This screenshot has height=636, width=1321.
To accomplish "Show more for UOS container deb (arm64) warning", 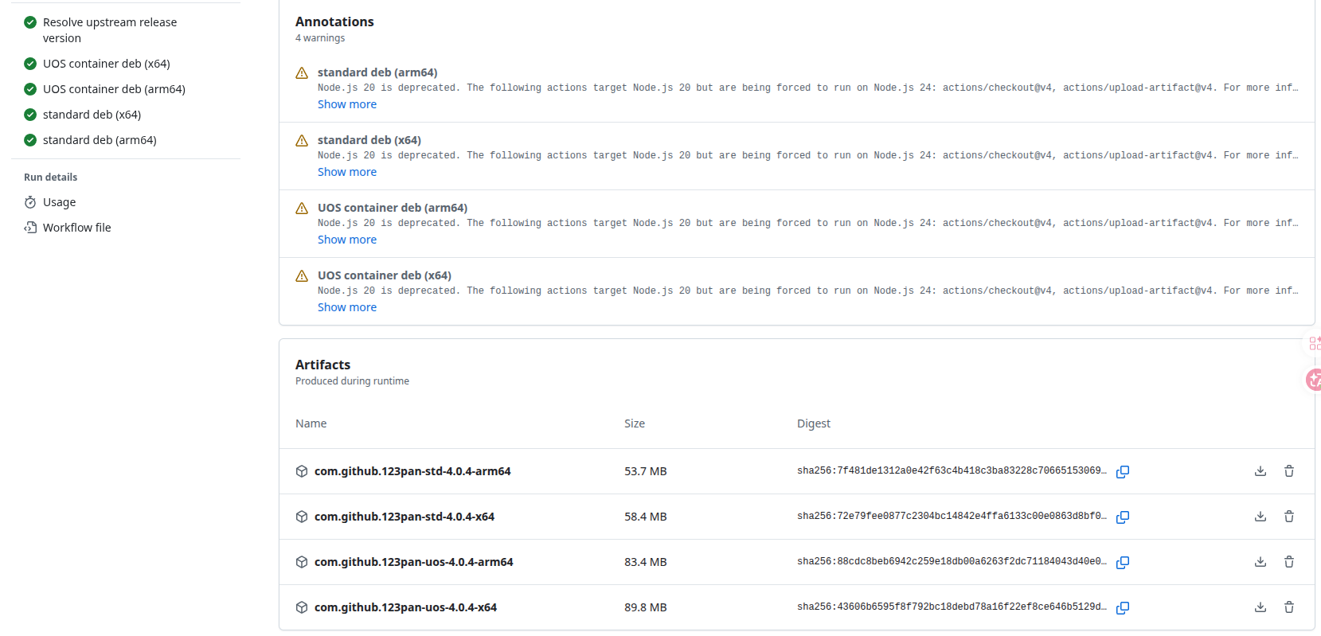I will pyautogui.click(x=347, y=240).
